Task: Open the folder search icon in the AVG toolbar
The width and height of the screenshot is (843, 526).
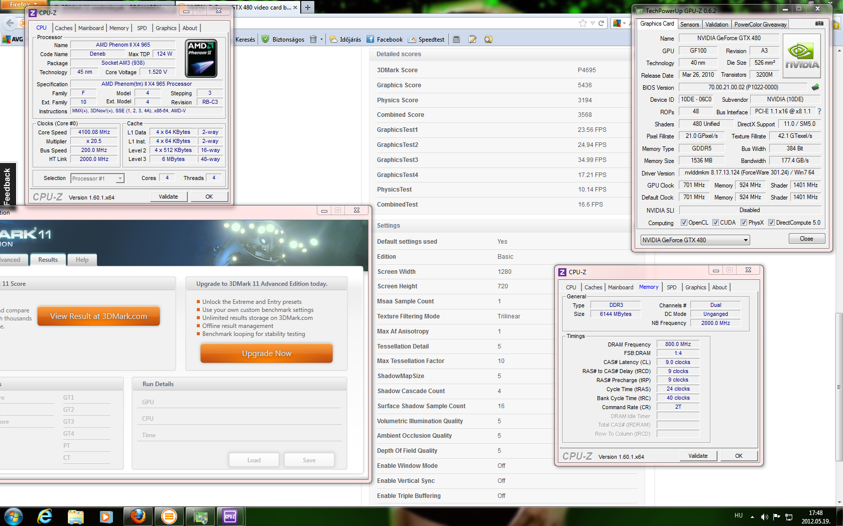Action: (488, 39)
